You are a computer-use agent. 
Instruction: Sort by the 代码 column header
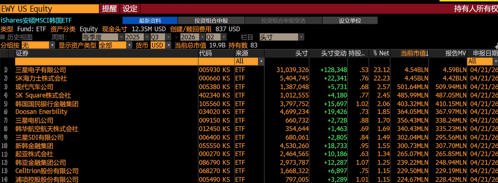(x=216, y=53)
